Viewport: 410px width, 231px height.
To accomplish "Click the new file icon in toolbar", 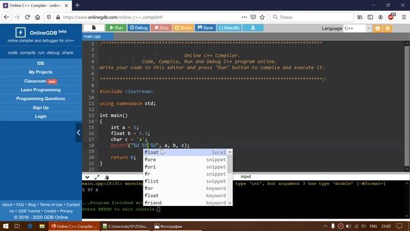I will tap(94, 28).
